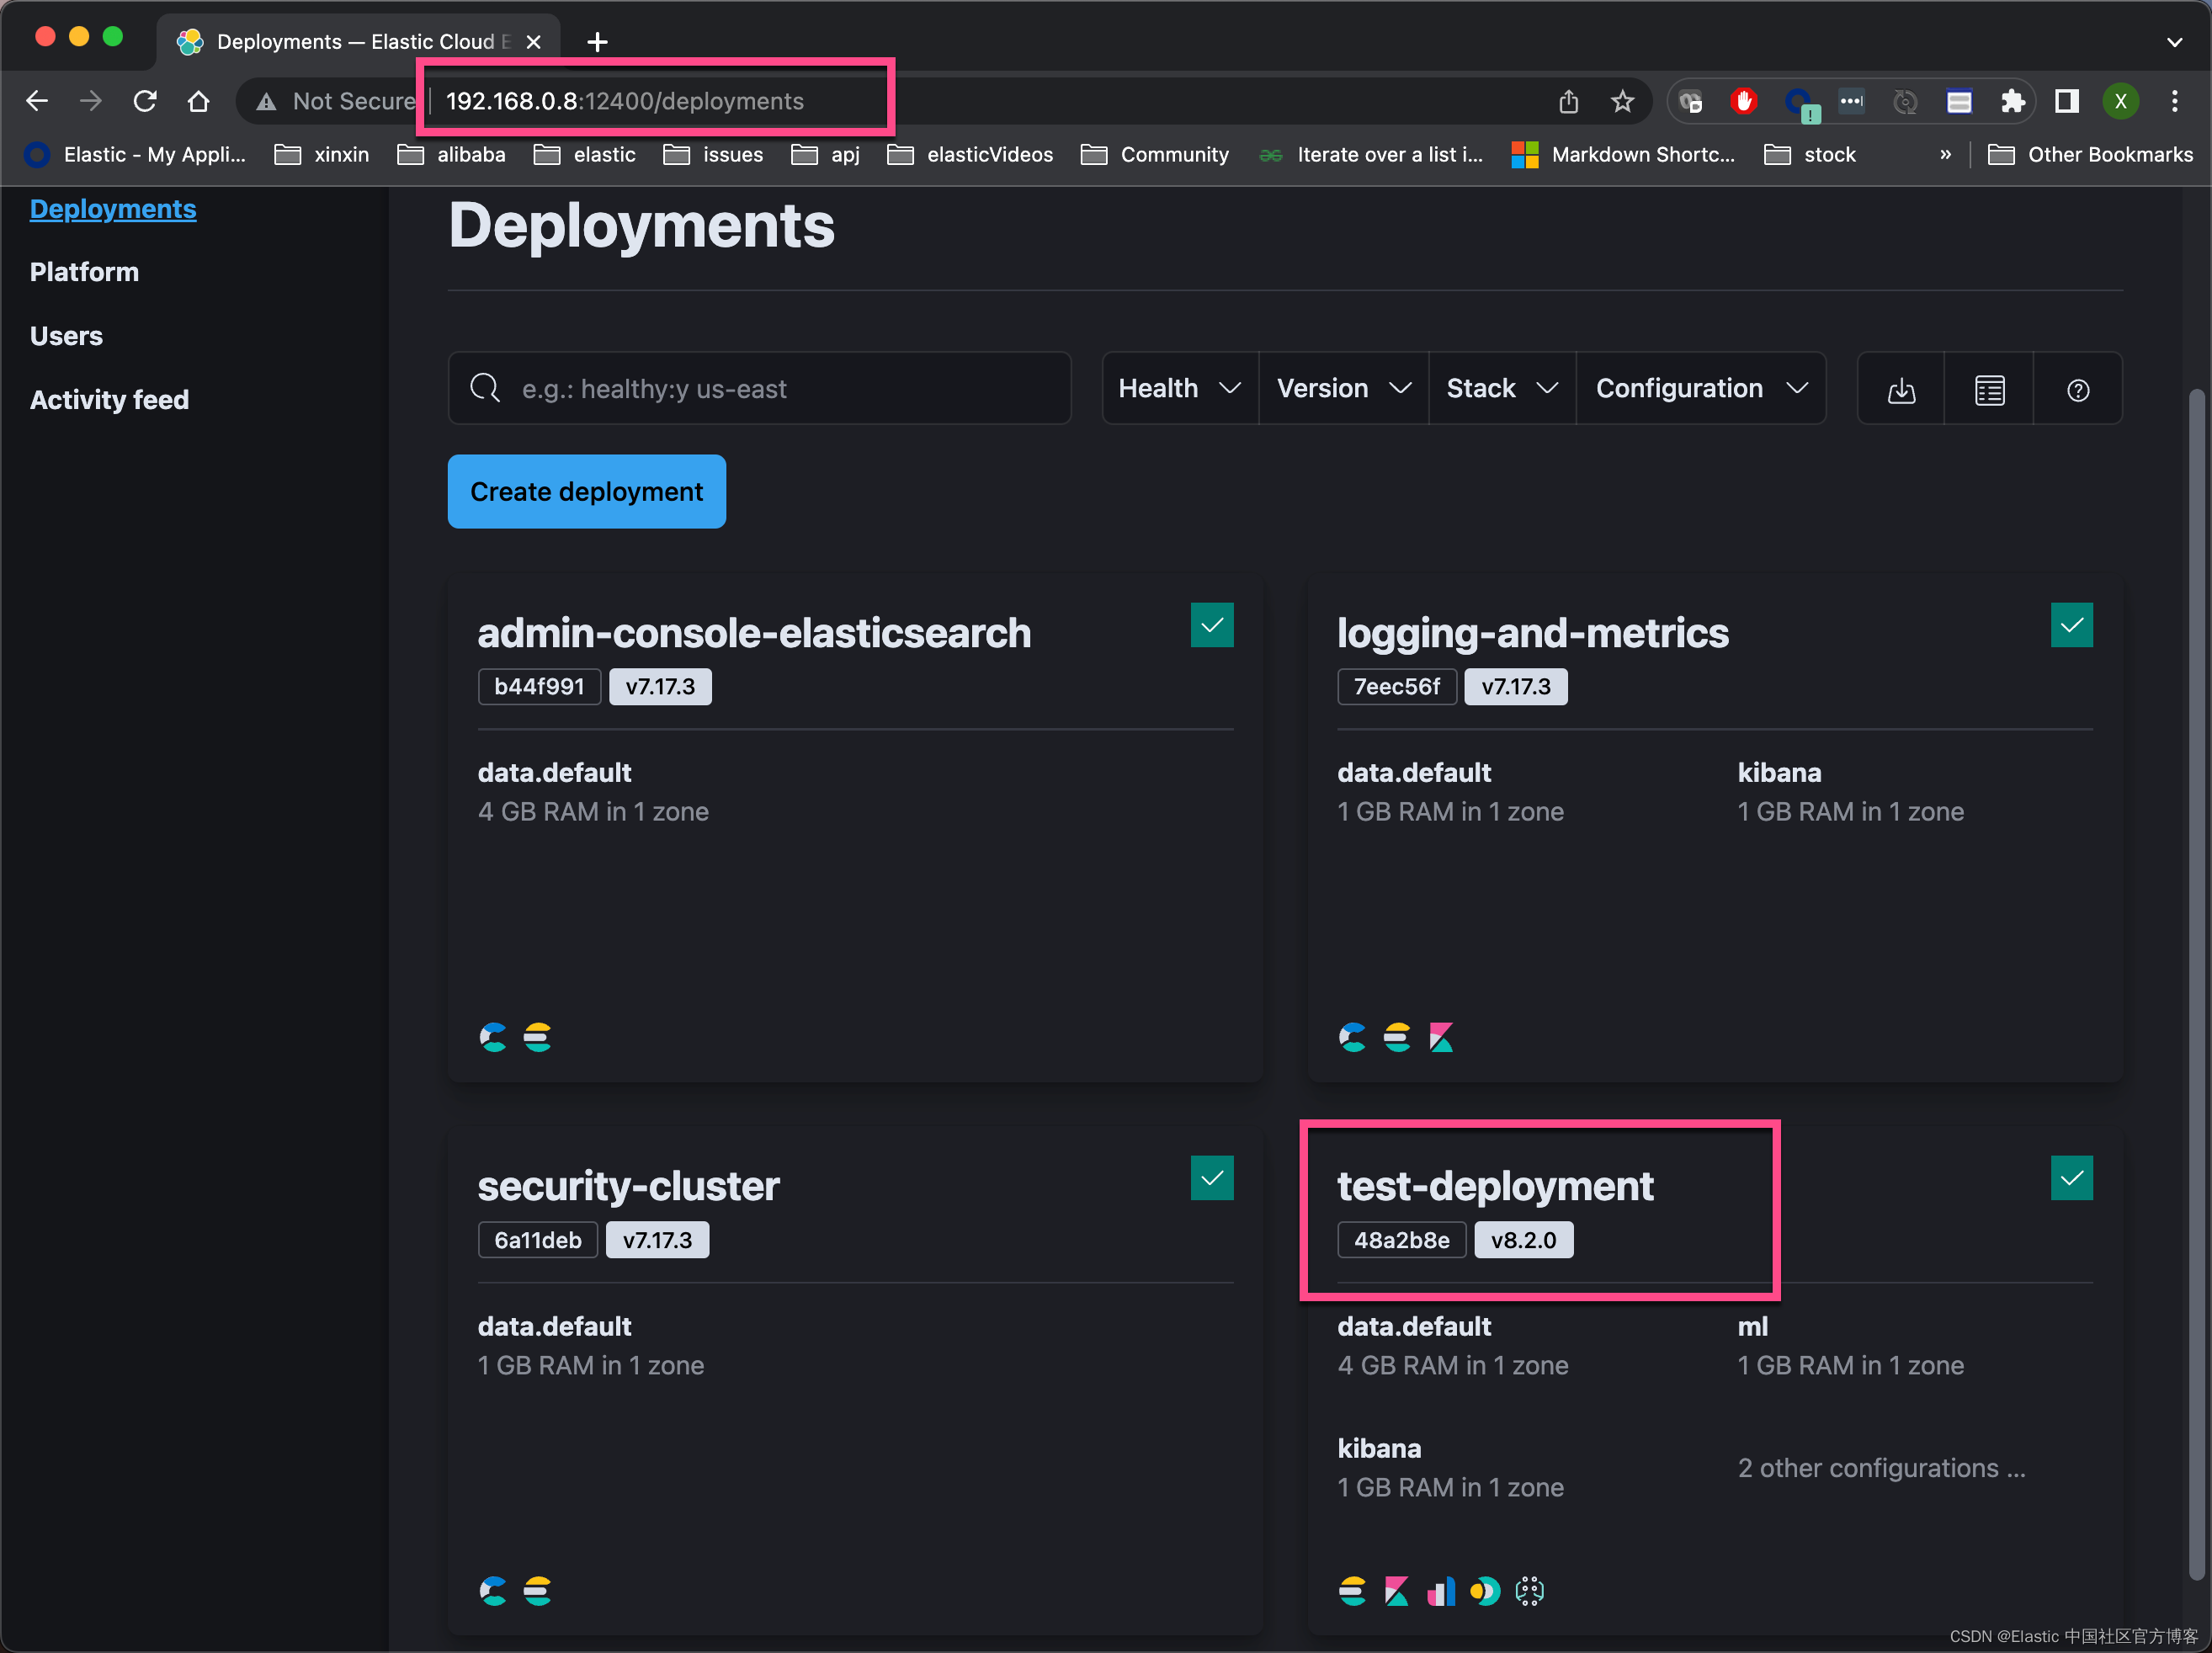Click the Create deployment button
This screenshot has width=2212, height=1653.
586,491
